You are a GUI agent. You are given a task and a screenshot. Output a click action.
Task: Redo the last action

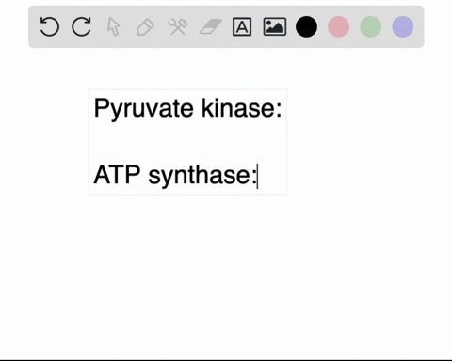click(81, 26)
